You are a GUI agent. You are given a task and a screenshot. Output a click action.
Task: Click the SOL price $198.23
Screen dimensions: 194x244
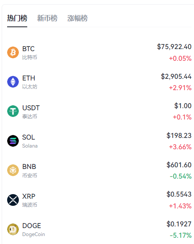coord(179,135)
